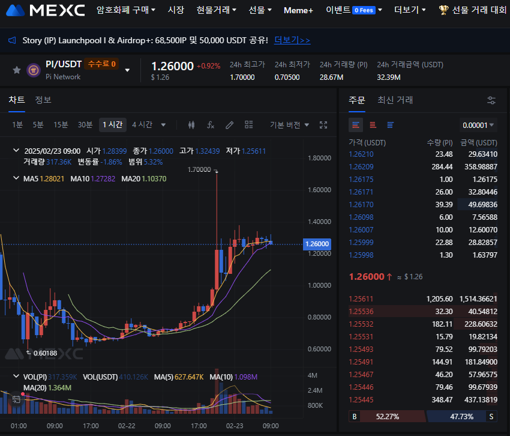510x436 pixels.
Task: Open order book settings sliders icon
Action: 491,100
